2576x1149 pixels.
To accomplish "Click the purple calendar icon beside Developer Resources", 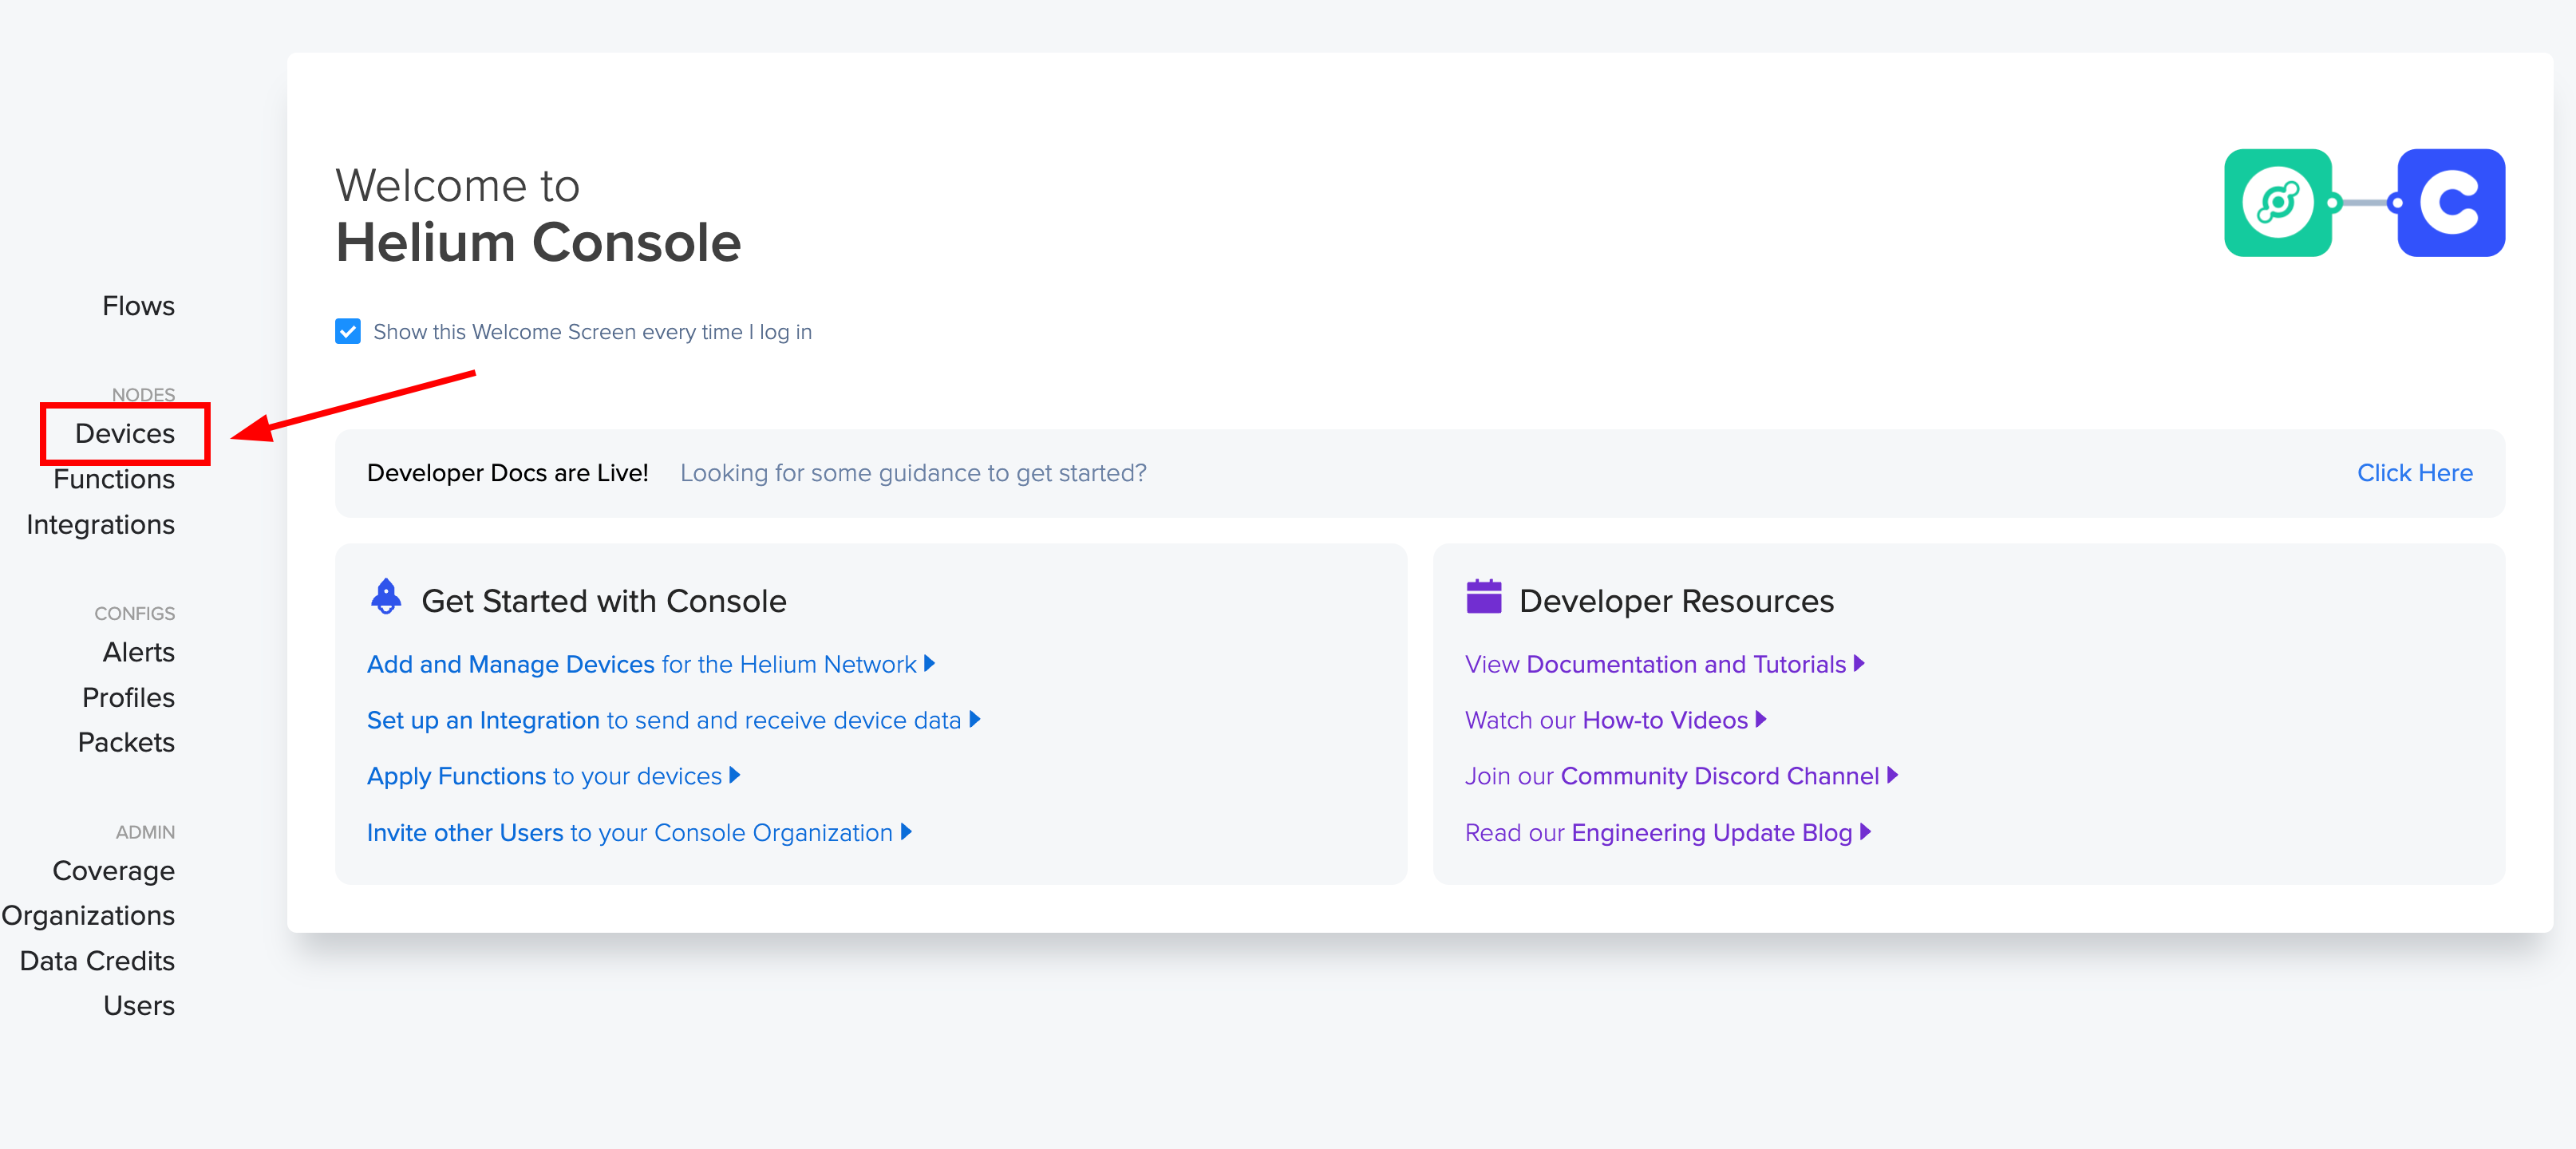I will (x=1483, y=597).
